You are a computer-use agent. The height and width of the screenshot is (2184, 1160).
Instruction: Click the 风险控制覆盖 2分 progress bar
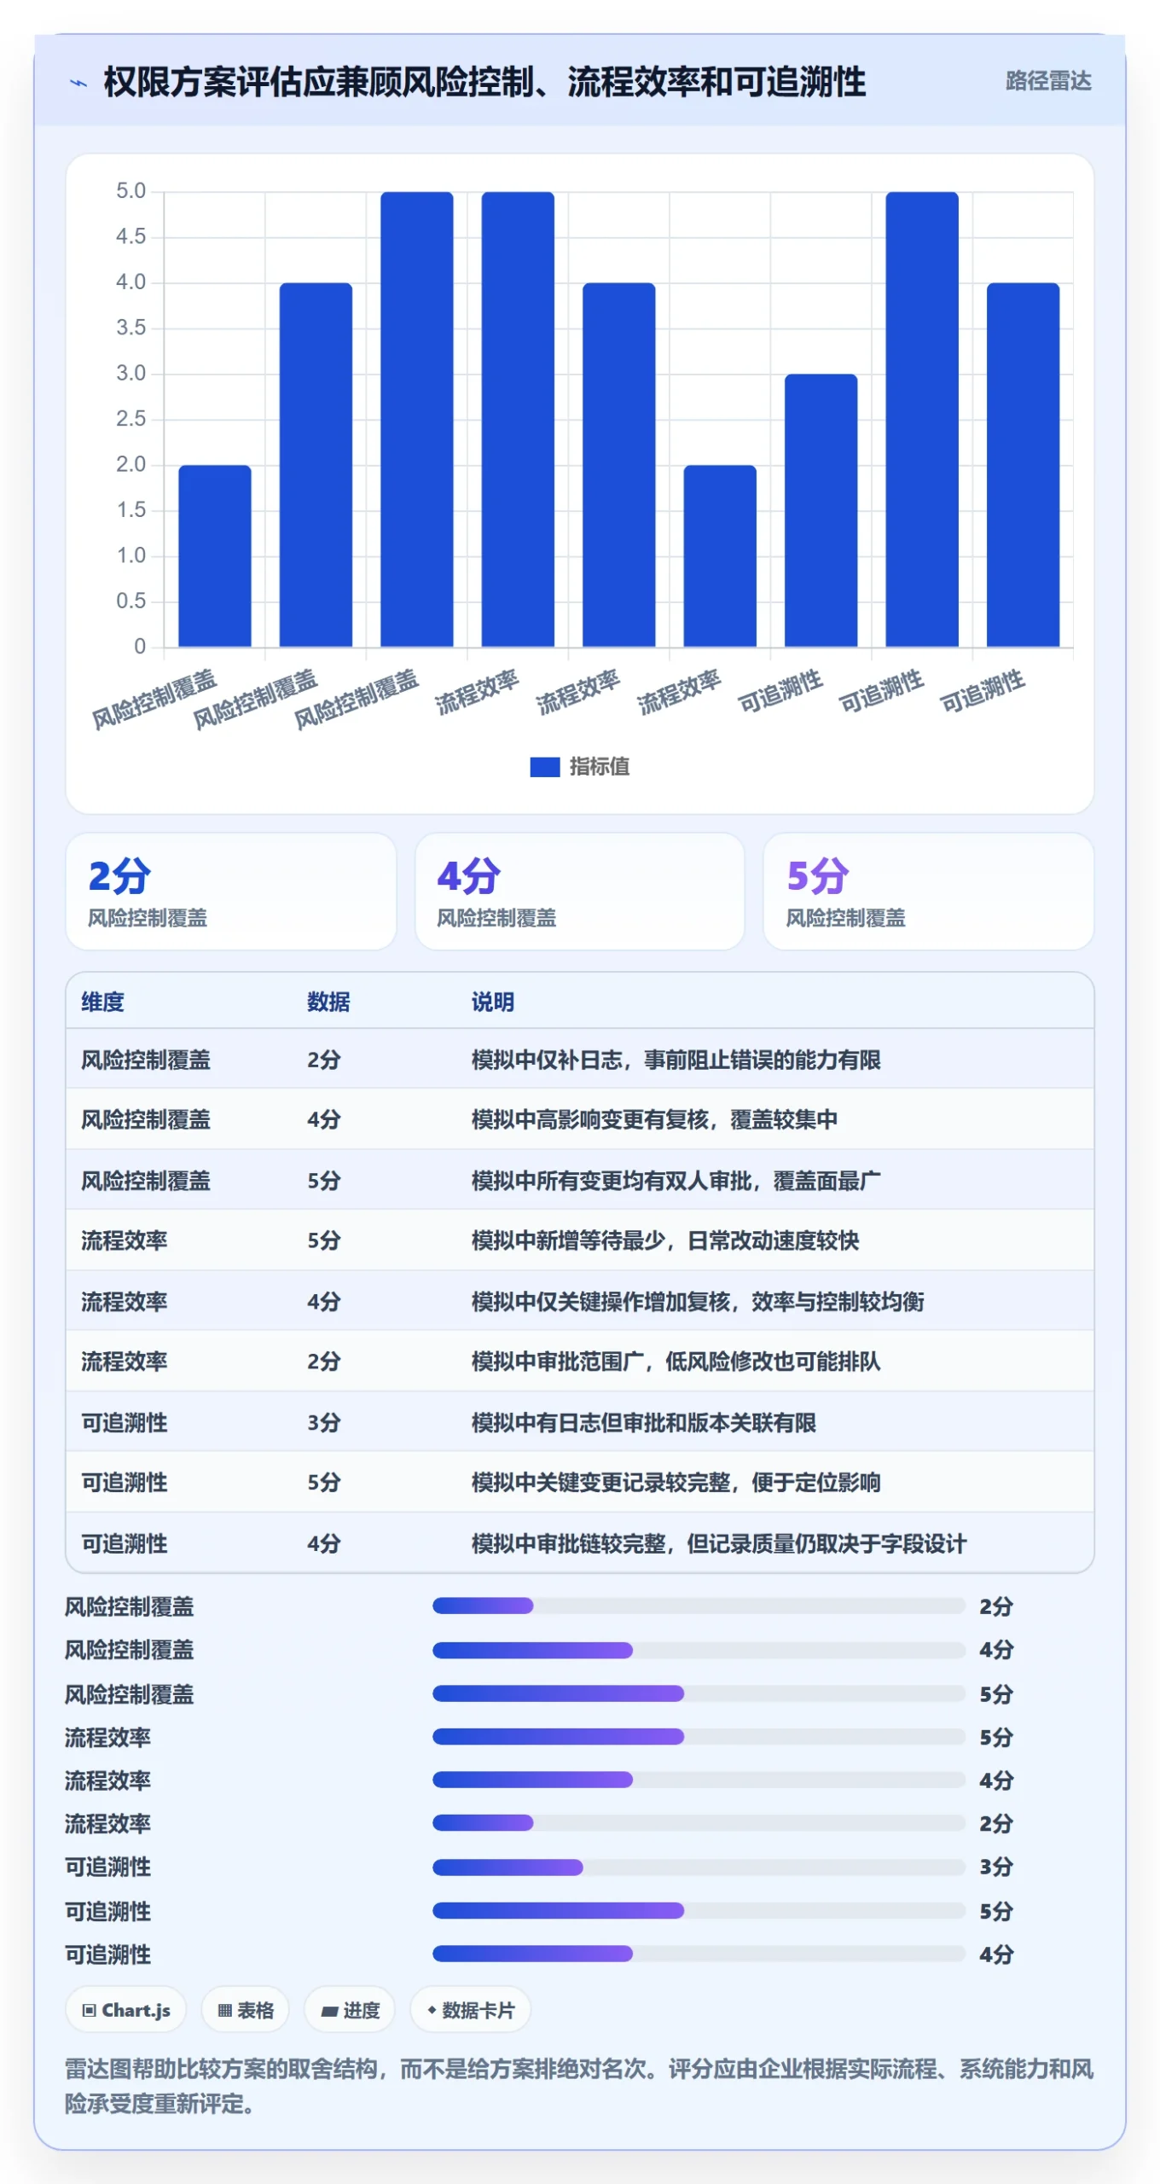[x=699, y=1606]
